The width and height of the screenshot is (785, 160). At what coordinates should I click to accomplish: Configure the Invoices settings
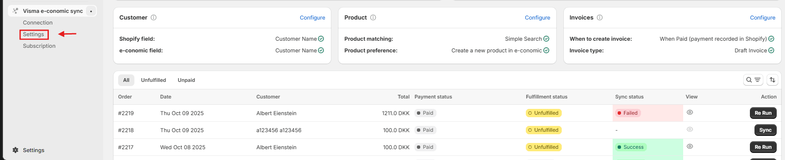[x=762, y=17]
